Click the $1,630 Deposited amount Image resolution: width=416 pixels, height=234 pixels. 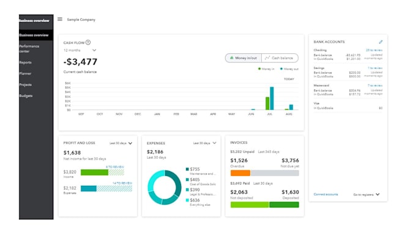290,192
